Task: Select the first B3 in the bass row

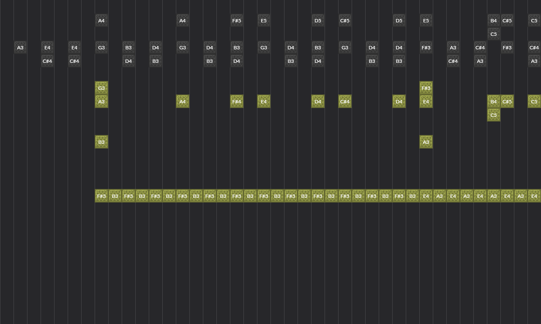Action: [x=115, y=196]
